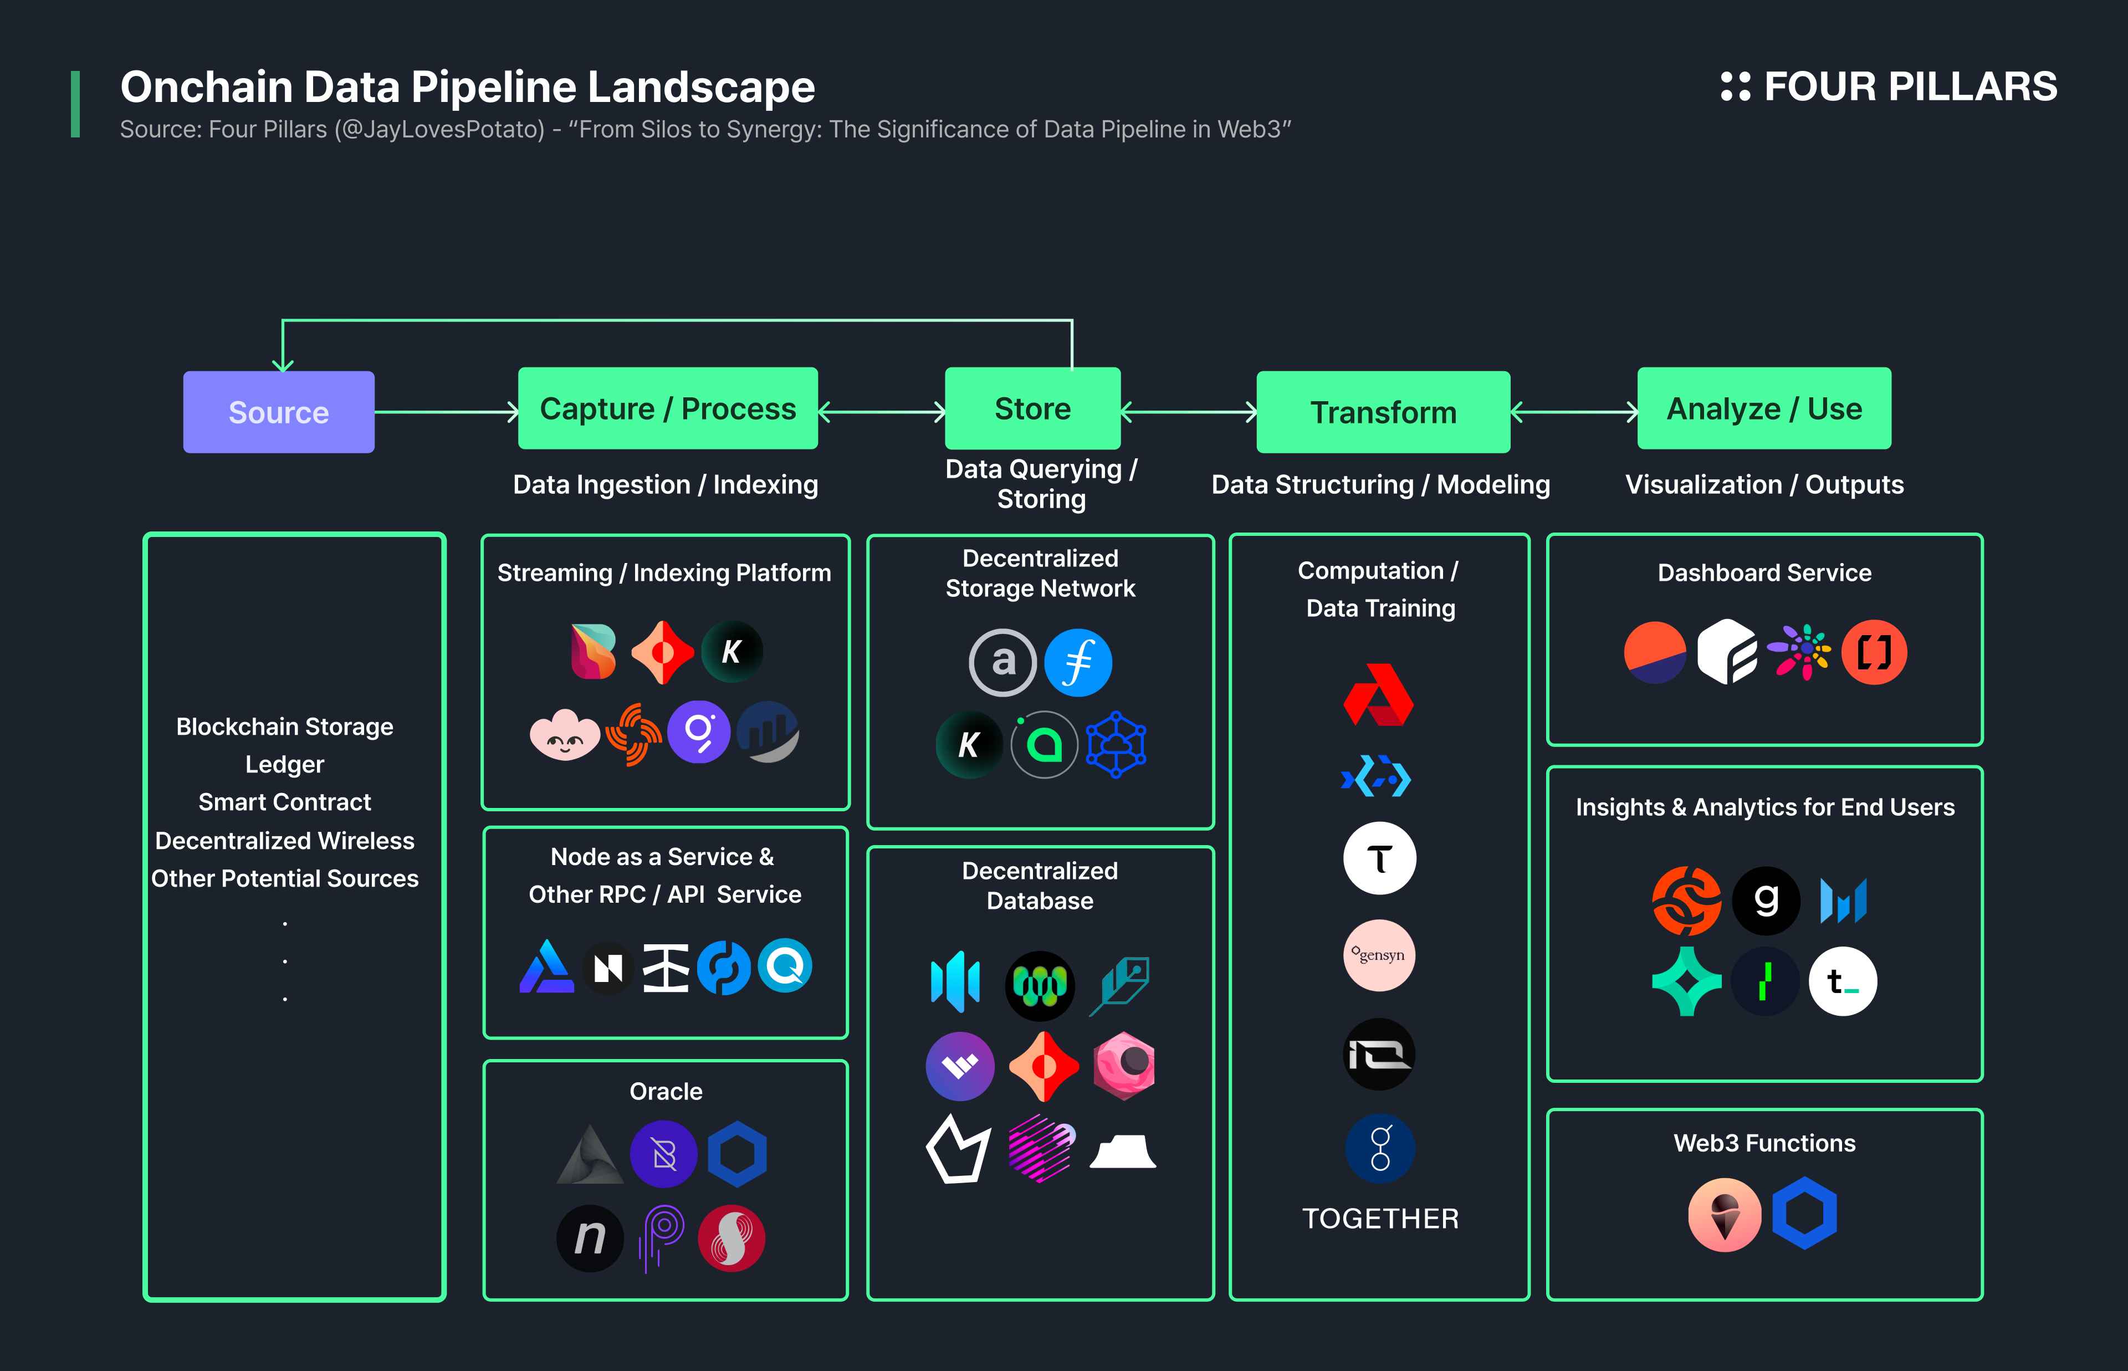Click the black circle io logo
This screenshot has height=1371, width=2128.
(1379, 1055)
